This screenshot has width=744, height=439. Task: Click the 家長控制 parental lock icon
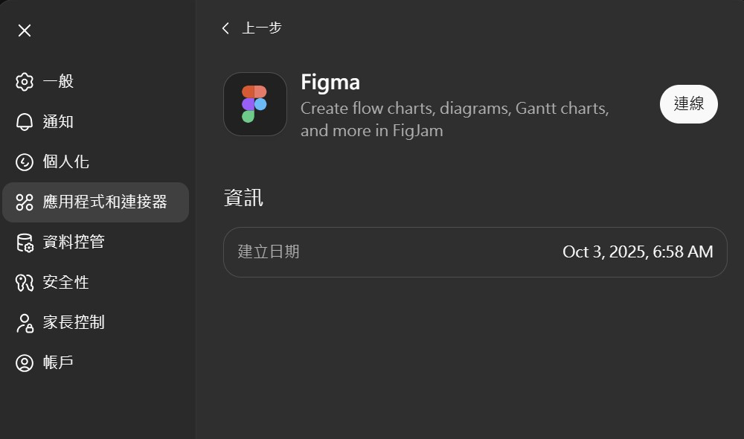(x=25, y=323)
